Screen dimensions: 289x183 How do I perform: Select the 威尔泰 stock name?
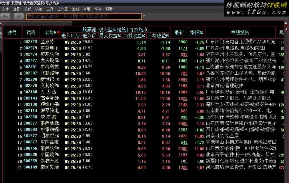(49, 117)
